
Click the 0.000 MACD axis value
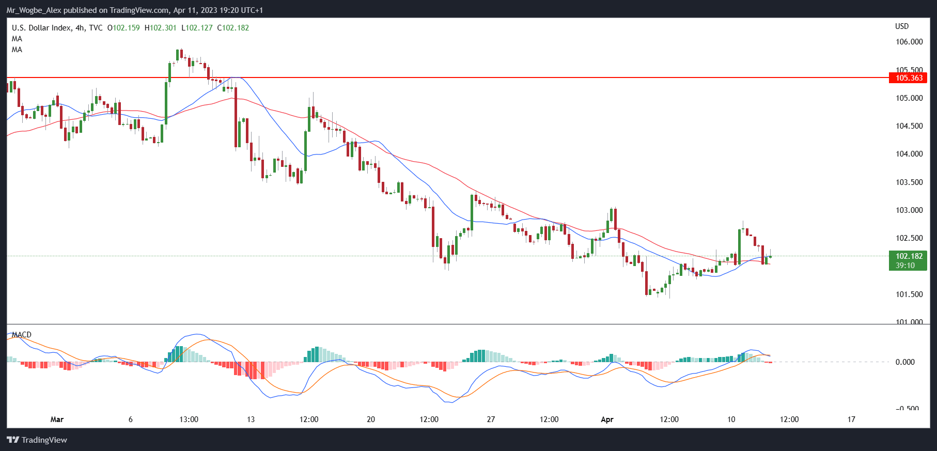(905, 362)
